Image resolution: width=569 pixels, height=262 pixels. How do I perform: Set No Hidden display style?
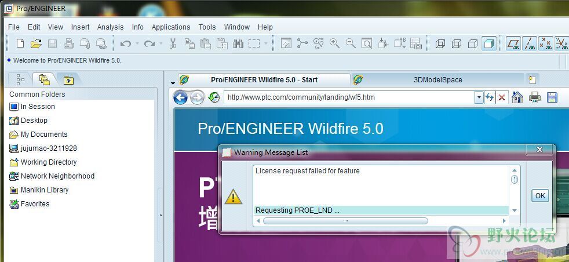click(x=472, y=44)
